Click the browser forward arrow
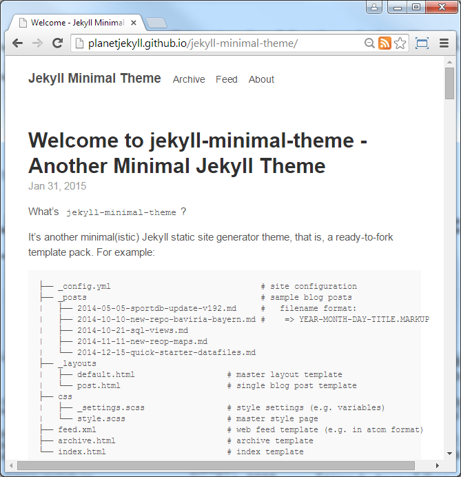The image size is (461, 477). click(37, 43)
